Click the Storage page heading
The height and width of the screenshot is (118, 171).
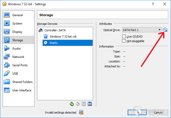click(46, 15)
